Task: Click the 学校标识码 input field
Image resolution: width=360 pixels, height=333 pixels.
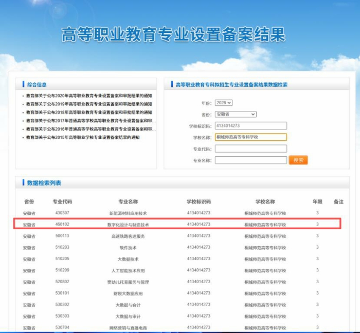Action: pyautogui.click(x=250, y=125)
